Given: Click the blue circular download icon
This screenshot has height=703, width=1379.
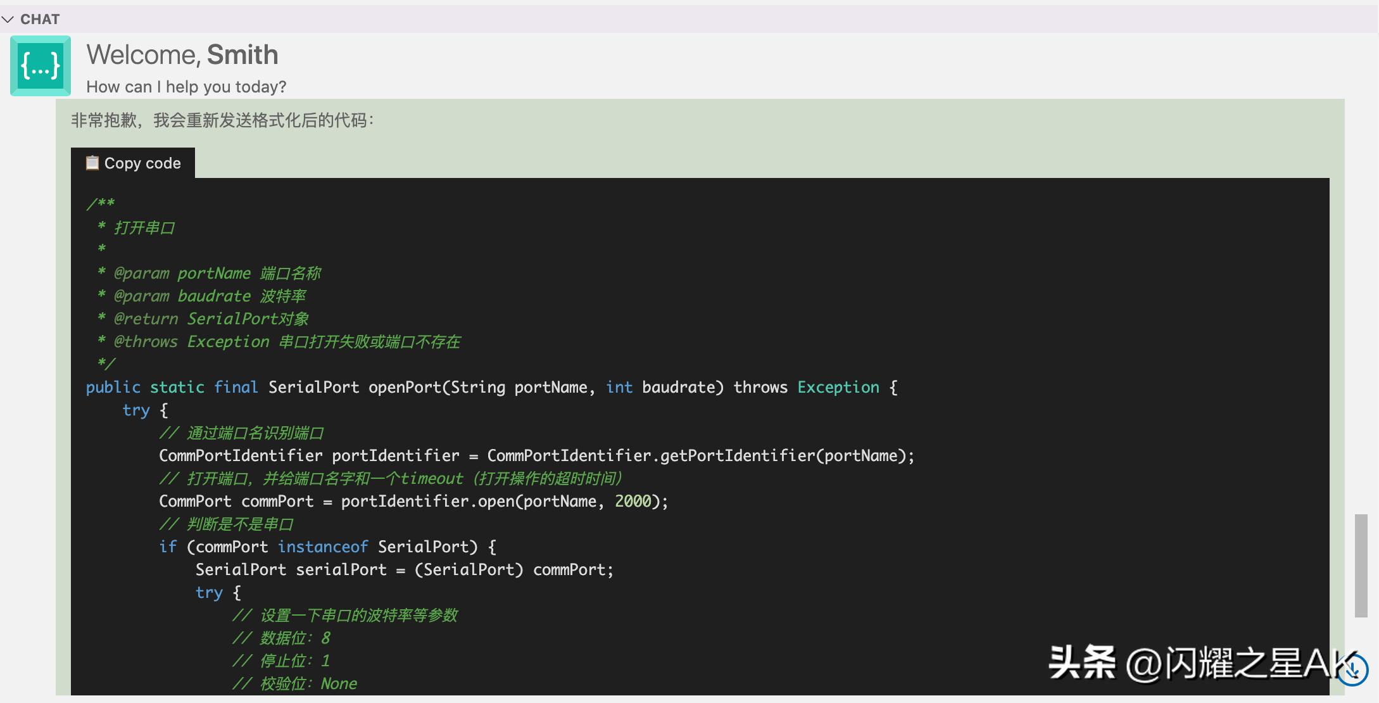Looking at the screenshot, I should pos(1352,667).
